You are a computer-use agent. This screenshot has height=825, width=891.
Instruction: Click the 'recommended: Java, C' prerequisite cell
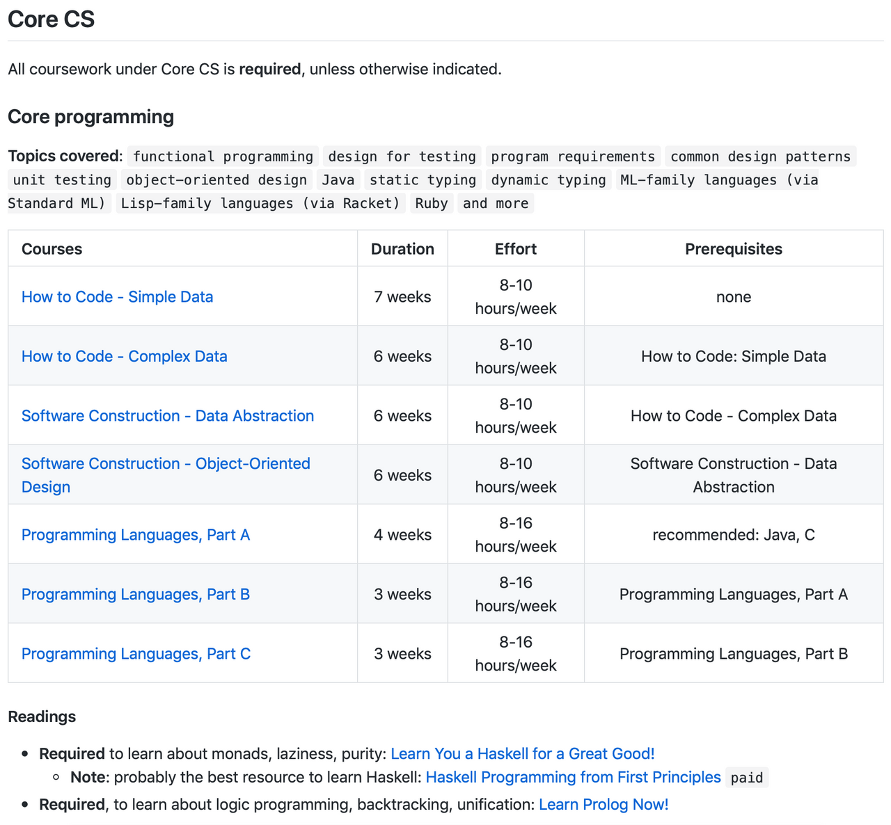733,535
